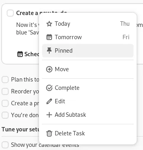Tick the 'Plan this to' task checkbox
Viewport: 143px width, 150px height.
point(5,80)
